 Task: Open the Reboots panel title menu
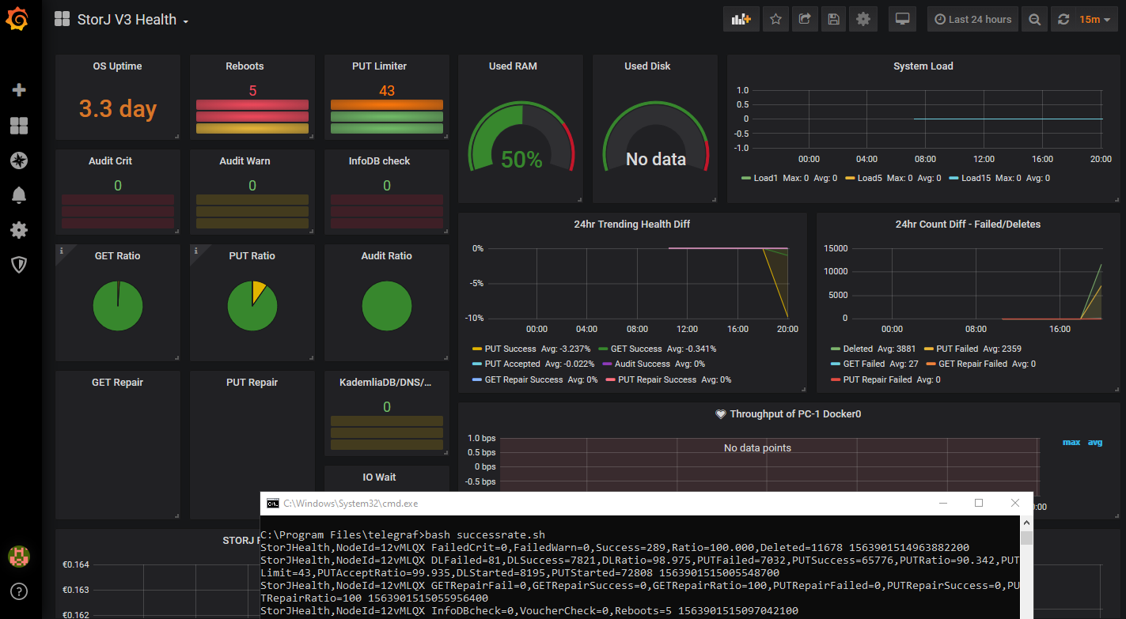[x=245, y=66]
